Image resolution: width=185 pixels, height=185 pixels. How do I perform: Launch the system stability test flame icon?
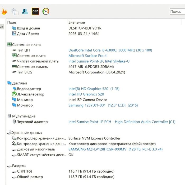4,12
